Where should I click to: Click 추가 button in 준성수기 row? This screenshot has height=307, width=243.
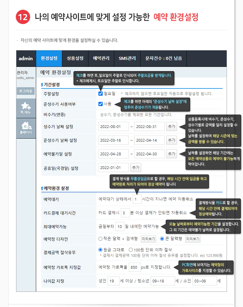pos(172,140)
